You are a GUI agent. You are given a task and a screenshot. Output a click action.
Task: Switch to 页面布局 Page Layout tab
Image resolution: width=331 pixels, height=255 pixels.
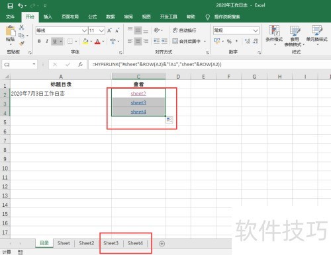coord(70,17)
